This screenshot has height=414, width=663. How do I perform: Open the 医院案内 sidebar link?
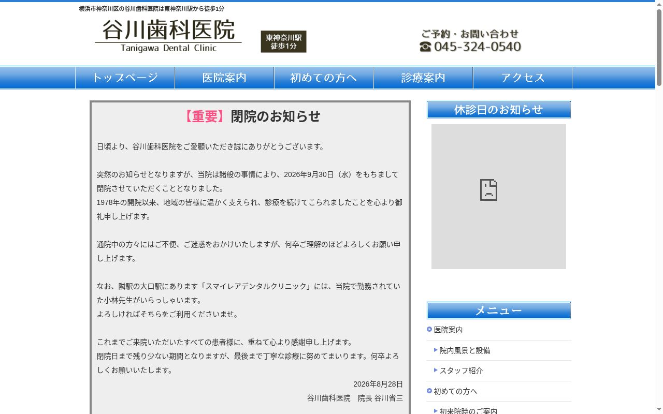point(448,330)
